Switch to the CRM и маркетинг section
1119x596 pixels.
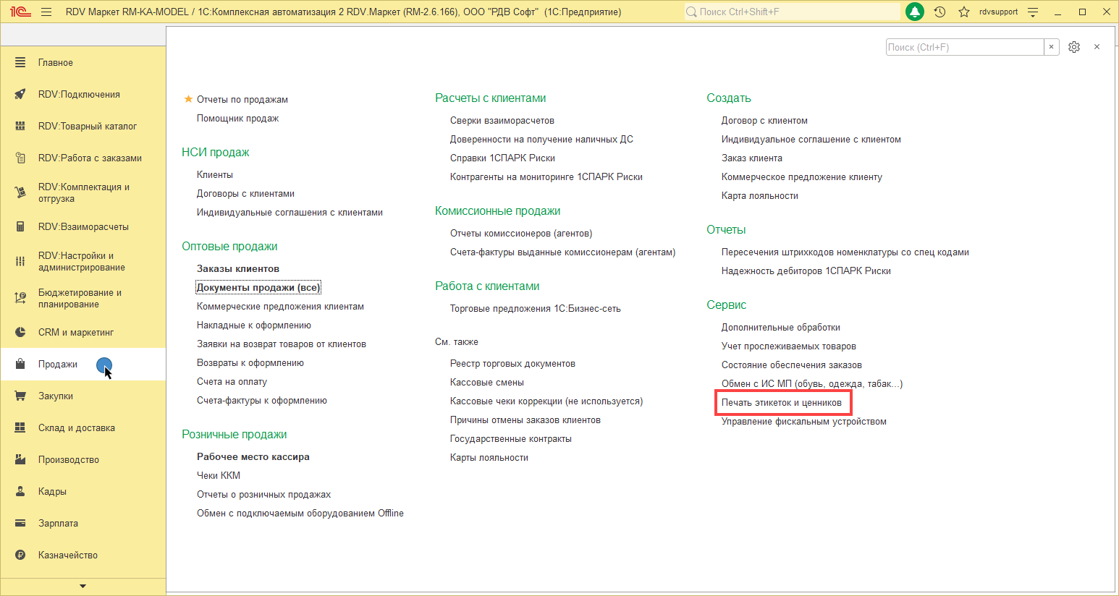coord(76,333)
